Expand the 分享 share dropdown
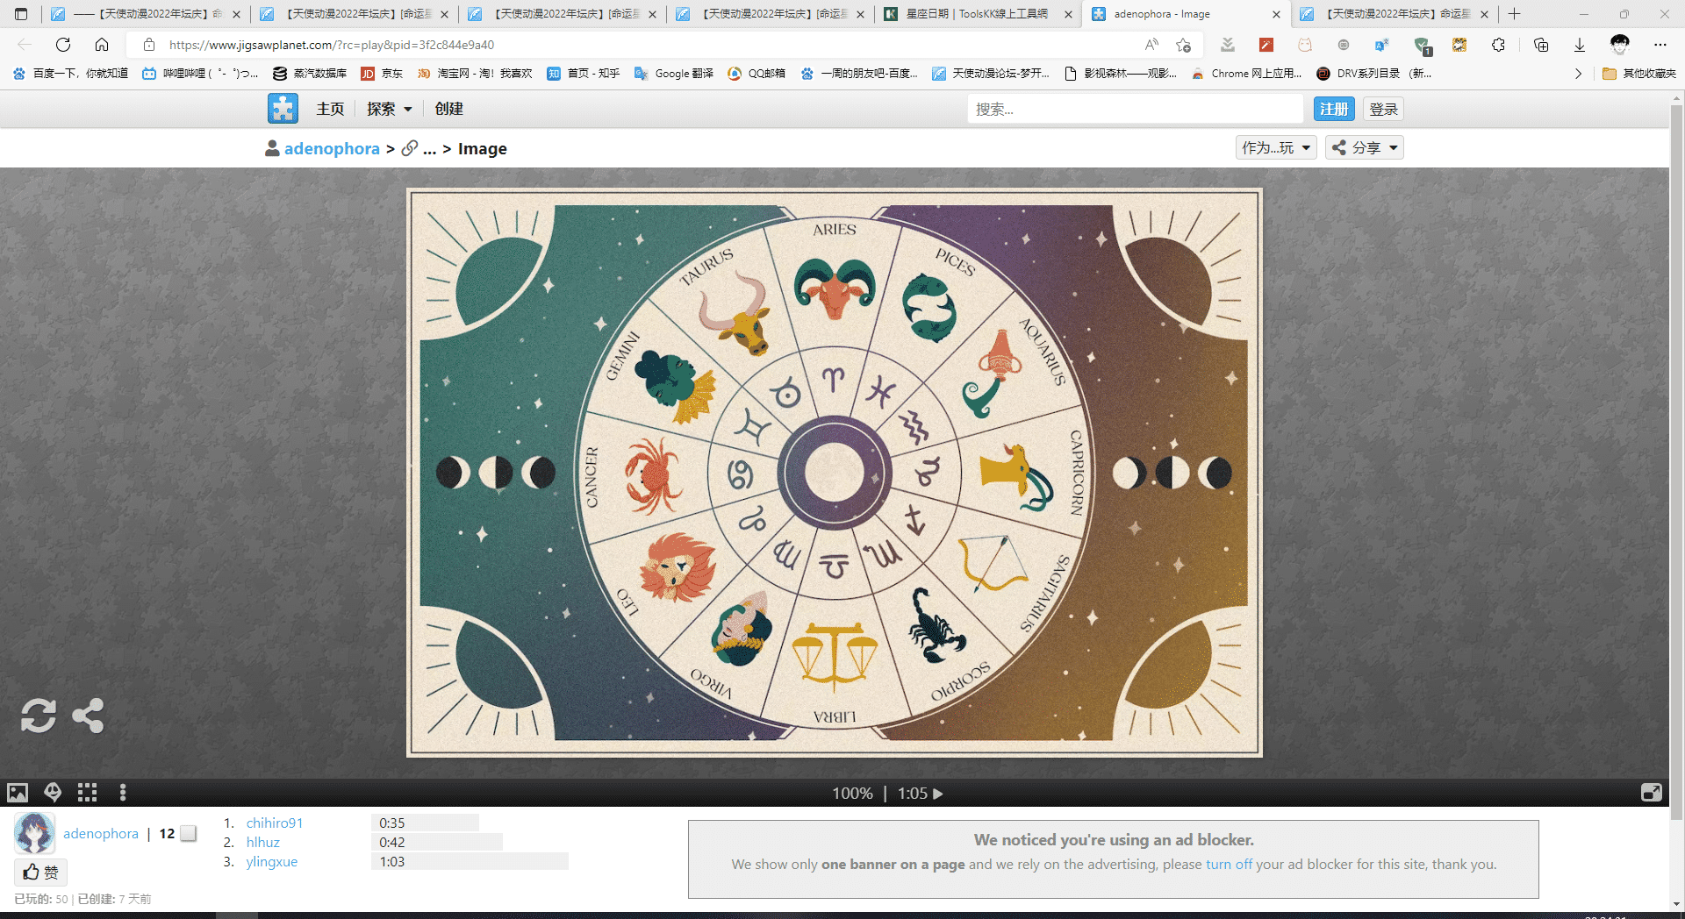Image resolution: width=1685 pixels, height=919 pixels. 1364,148
